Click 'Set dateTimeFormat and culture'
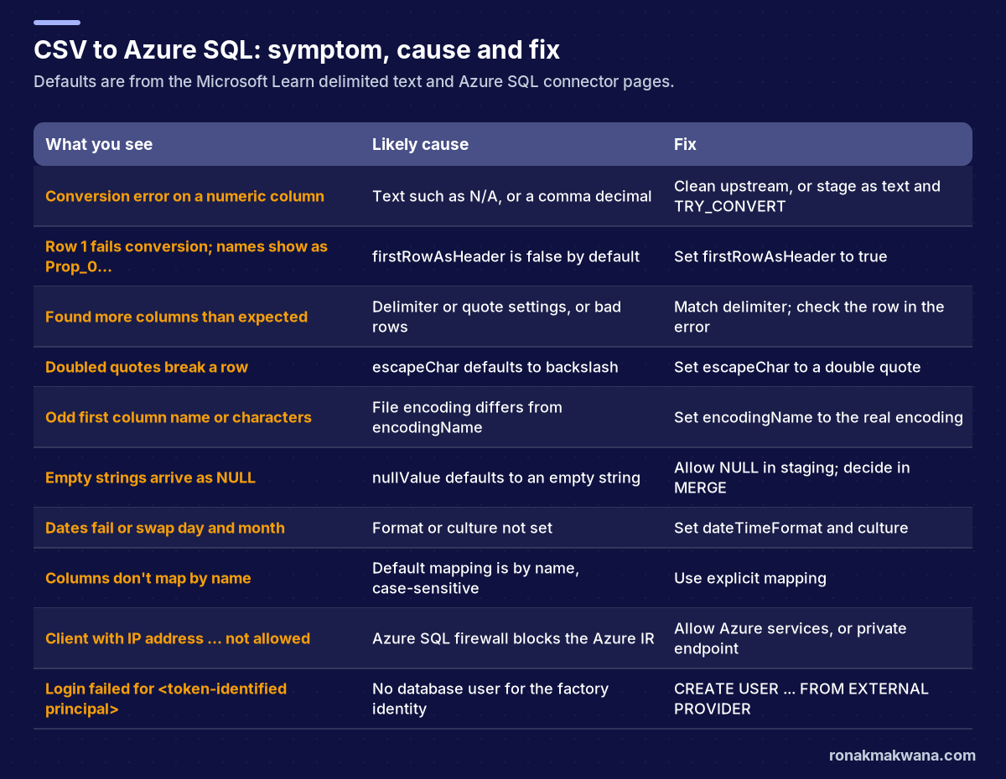The width and height of the screenshot is (1006, 779). (791, 528)
